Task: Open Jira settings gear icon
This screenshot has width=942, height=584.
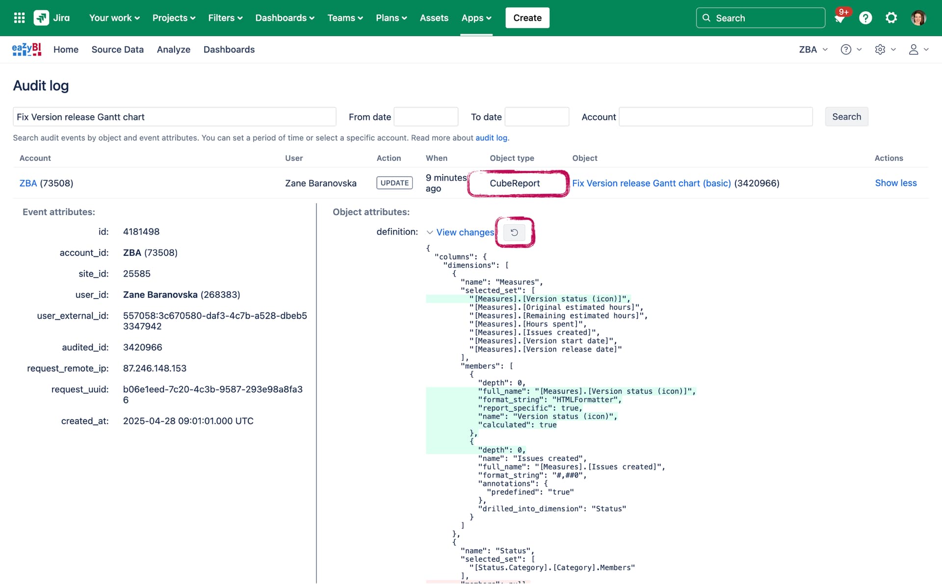Action: [891, 18]
